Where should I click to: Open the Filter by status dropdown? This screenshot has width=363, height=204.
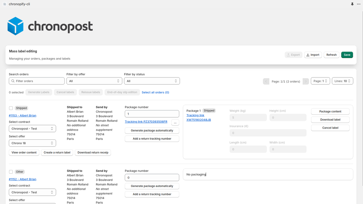tap(152, 81)
